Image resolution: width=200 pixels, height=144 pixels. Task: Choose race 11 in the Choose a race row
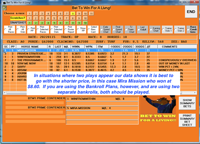click(91, 13)
